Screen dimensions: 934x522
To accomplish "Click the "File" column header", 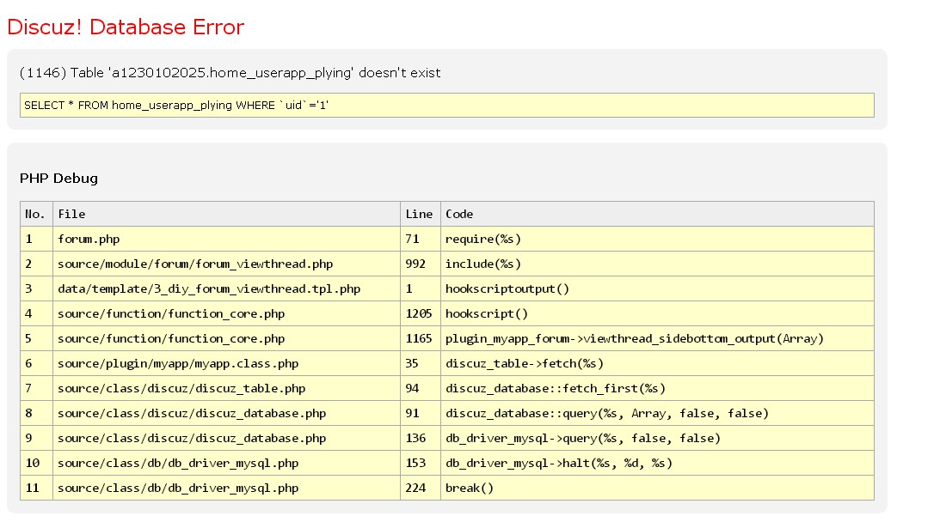I will [x=71, y=214].
